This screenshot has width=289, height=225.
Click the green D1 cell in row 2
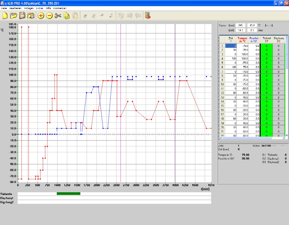click(266, 50)
